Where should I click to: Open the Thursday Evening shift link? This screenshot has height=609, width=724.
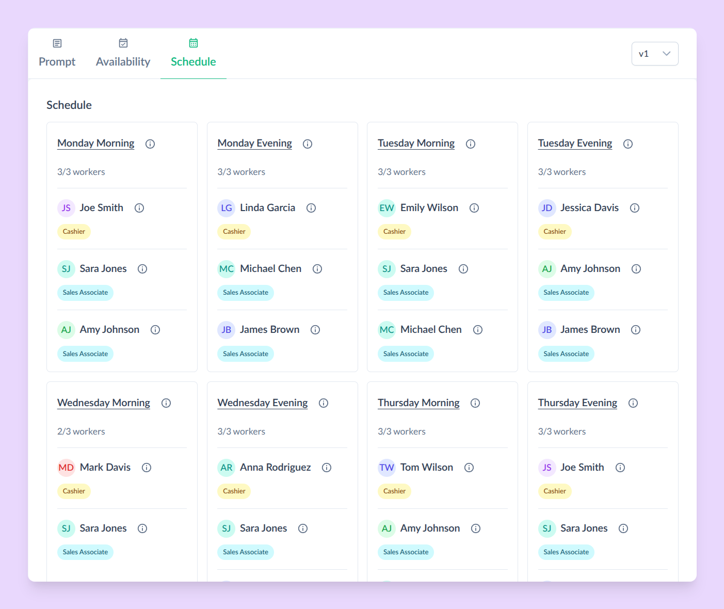pos(577,403)
